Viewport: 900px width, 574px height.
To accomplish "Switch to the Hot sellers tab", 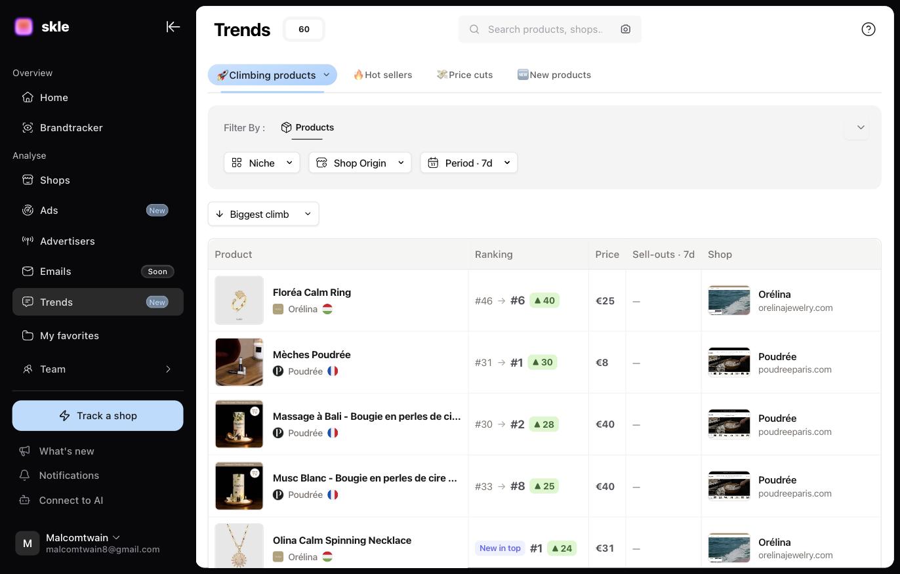I will (x=382, y=75).
